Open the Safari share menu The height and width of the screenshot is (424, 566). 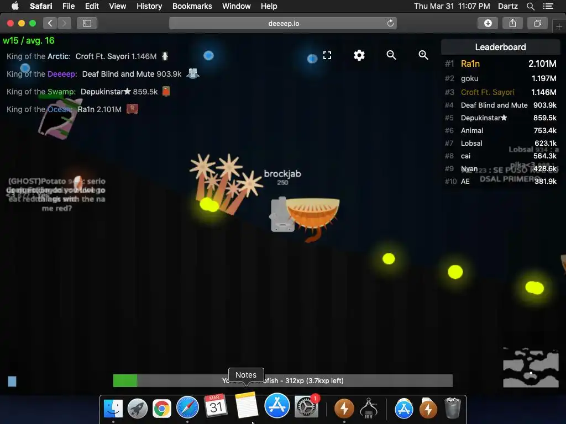coord(512,23)
